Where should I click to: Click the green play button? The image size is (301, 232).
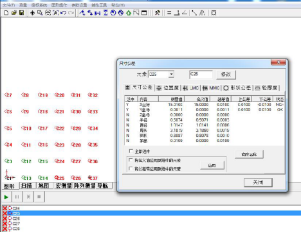6,197
